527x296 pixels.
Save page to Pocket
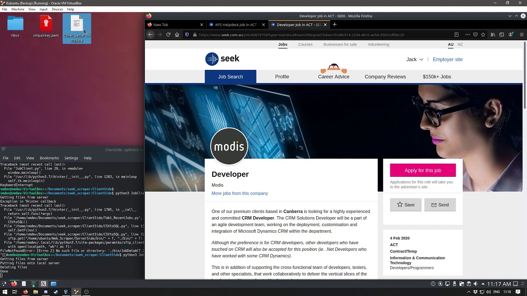[x=475, y=35]
